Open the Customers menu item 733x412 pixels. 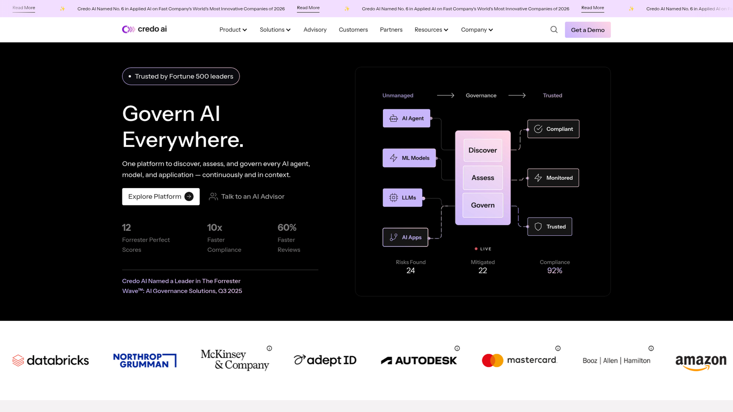pos(353,30)
